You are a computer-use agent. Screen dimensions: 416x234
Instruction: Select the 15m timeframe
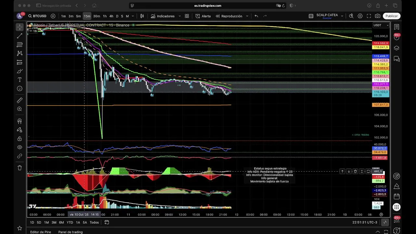(x=87, y=16)
